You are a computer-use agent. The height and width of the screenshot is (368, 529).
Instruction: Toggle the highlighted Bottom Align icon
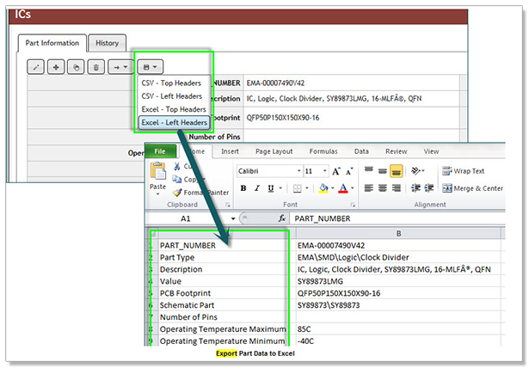(x=397, y=171)
